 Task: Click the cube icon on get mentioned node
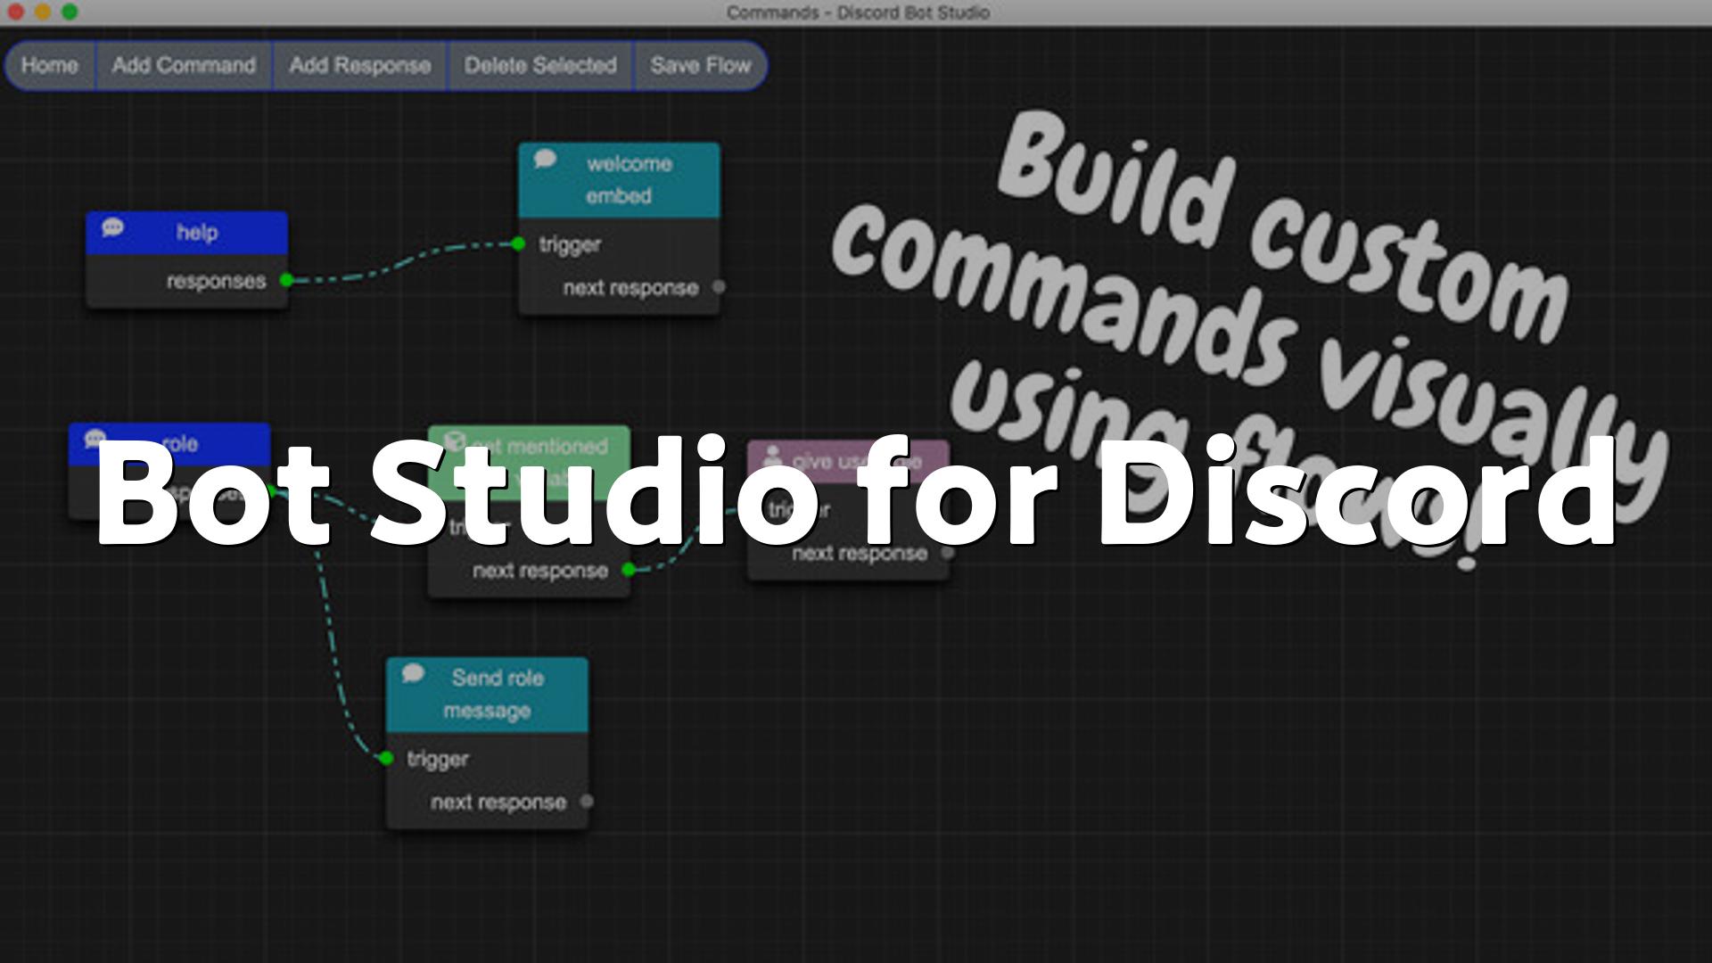pos(455,440)
